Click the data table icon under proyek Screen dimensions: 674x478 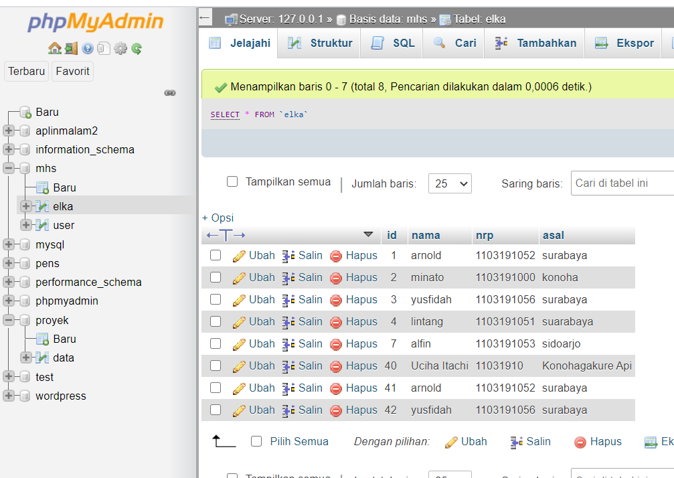coord(42,357)
